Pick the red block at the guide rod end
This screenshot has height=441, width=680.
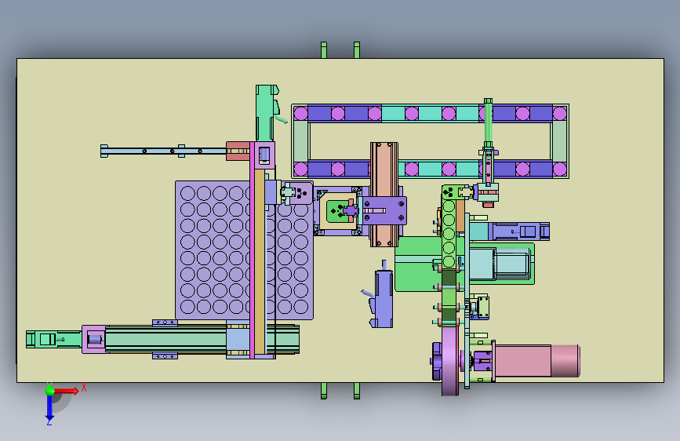238,151
